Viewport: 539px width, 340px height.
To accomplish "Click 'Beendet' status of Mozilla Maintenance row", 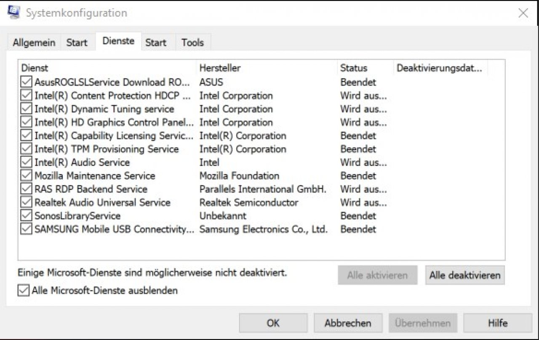I will click(x=358, y=175).
